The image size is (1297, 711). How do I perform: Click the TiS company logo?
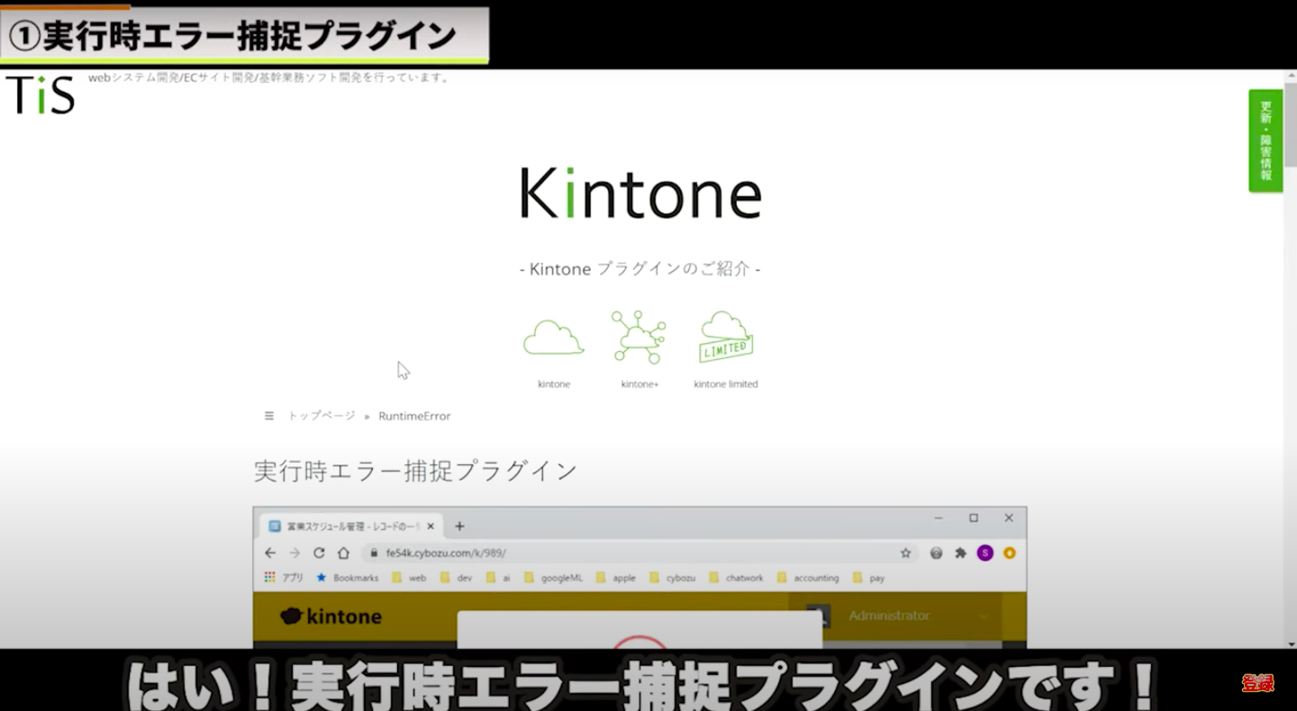tap(40, 94)
